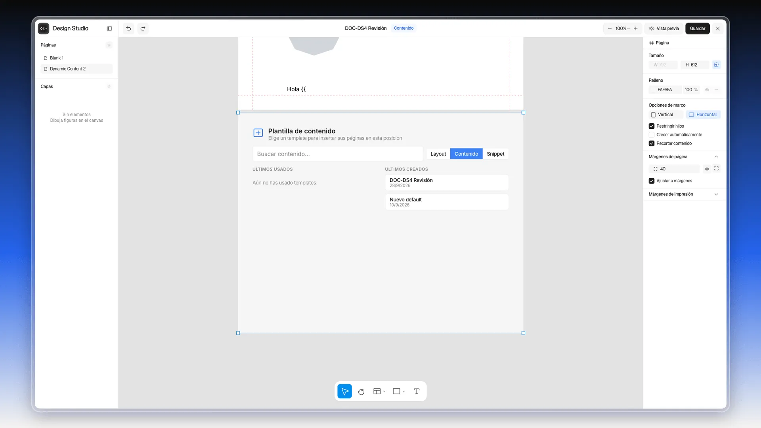Enable Crecer automáticamente
The width and height of the screenshot is (761, 428).
651,135
